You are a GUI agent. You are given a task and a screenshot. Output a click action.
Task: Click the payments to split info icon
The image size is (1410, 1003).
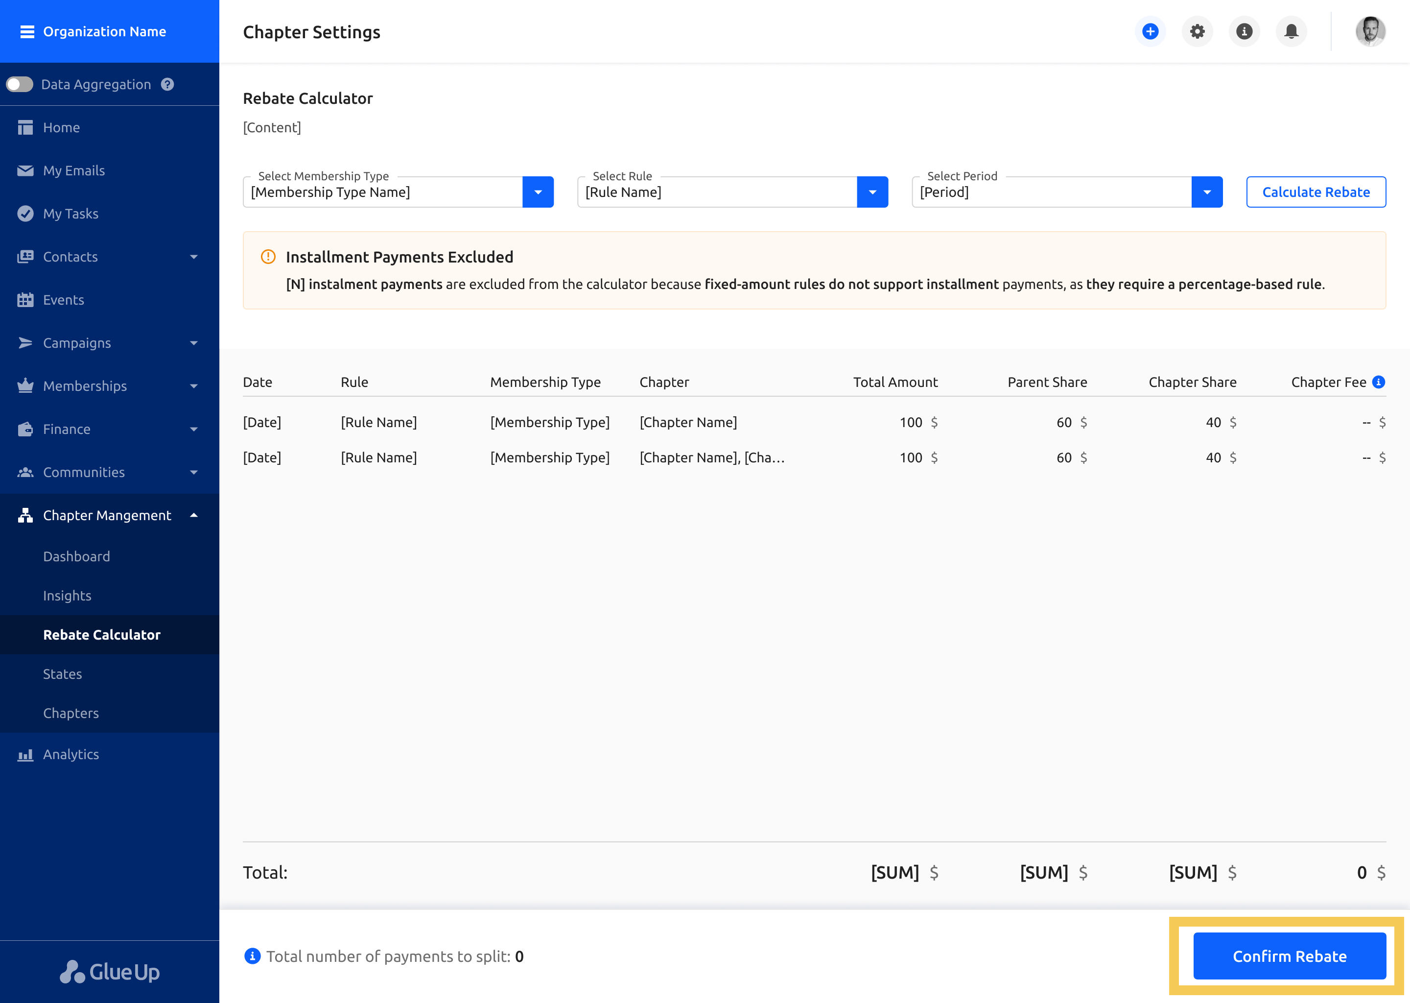point(253,956)
